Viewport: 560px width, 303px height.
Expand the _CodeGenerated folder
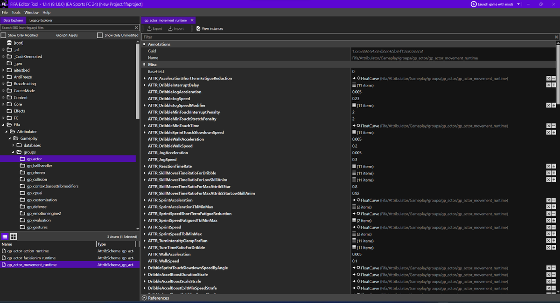(x=3, y=56)
